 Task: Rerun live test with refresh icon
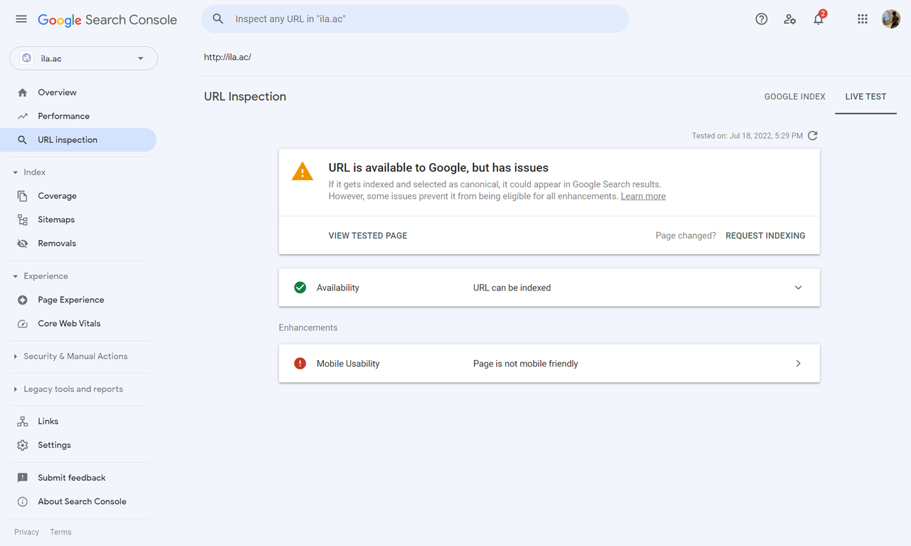[x=813, y=135]
